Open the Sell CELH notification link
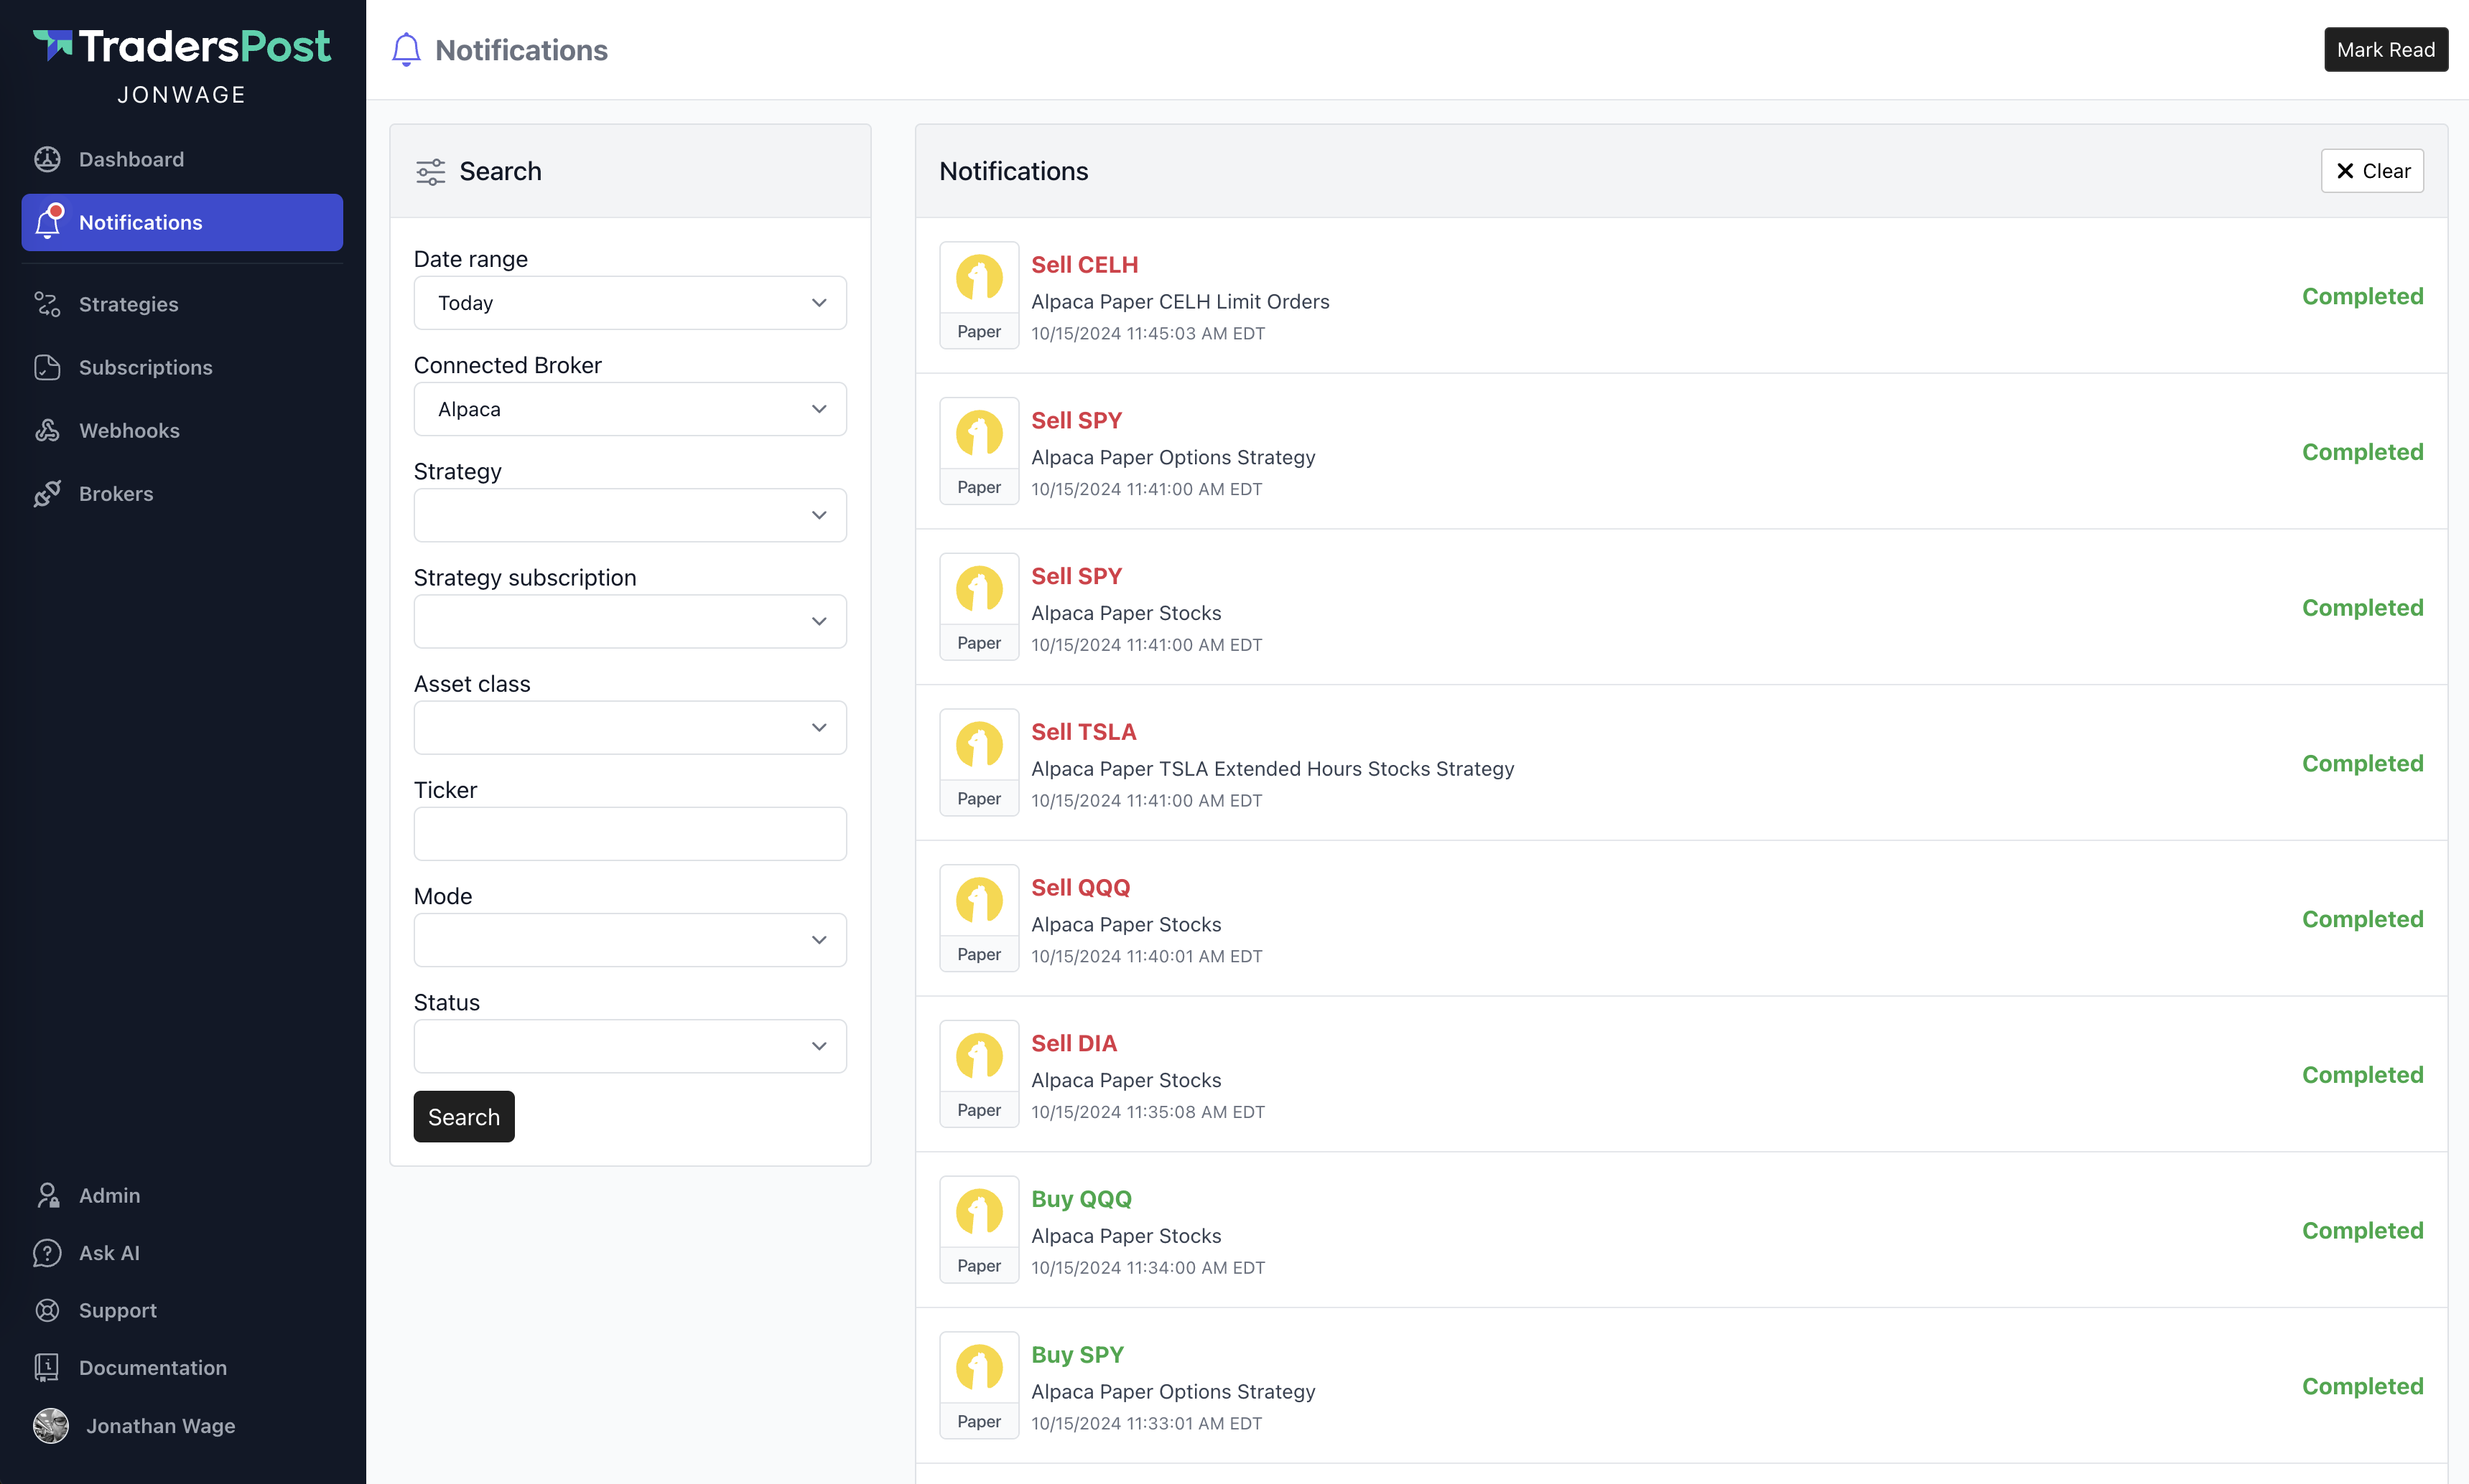Viewport: 2469px width, 1484px height. point(1085,265)
